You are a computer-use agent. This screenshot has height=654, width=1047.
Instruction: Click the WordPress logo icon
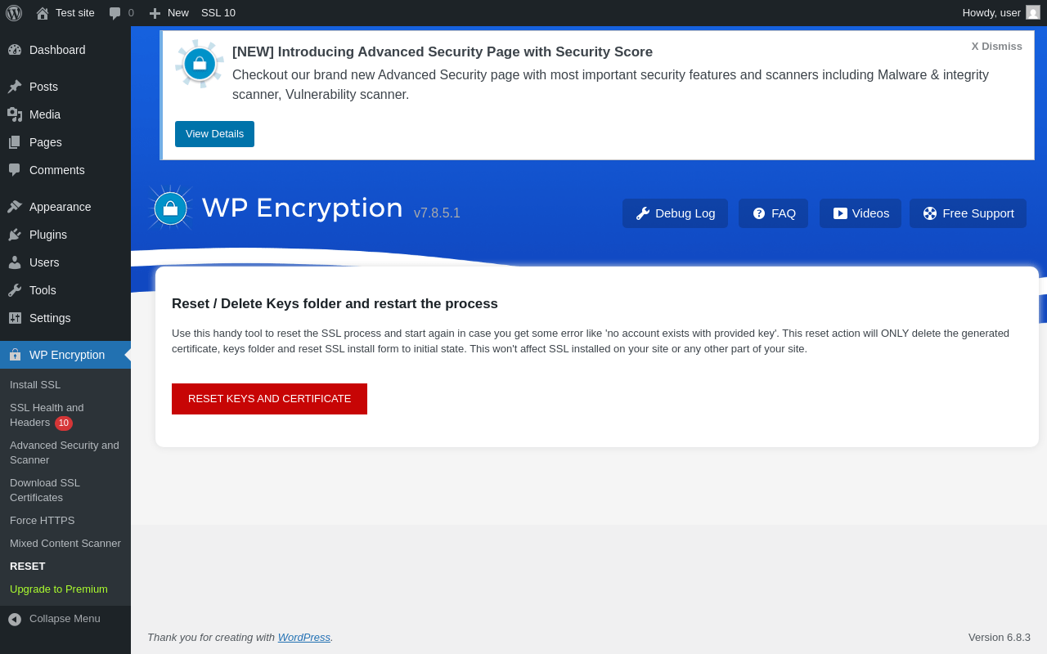point(14,13)
